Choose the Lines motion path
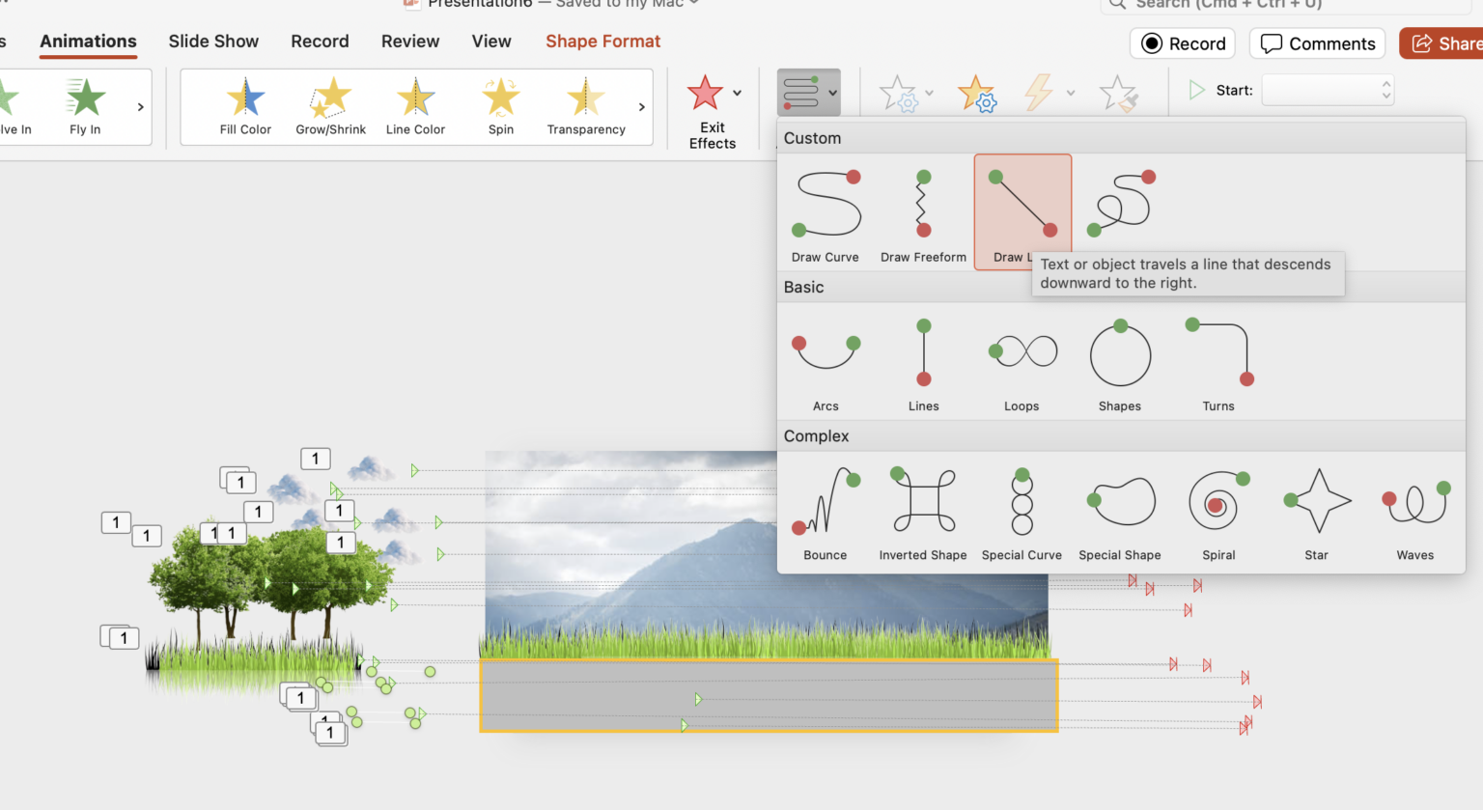Viewport: 1483px width, 810px height. pos(923,363)
